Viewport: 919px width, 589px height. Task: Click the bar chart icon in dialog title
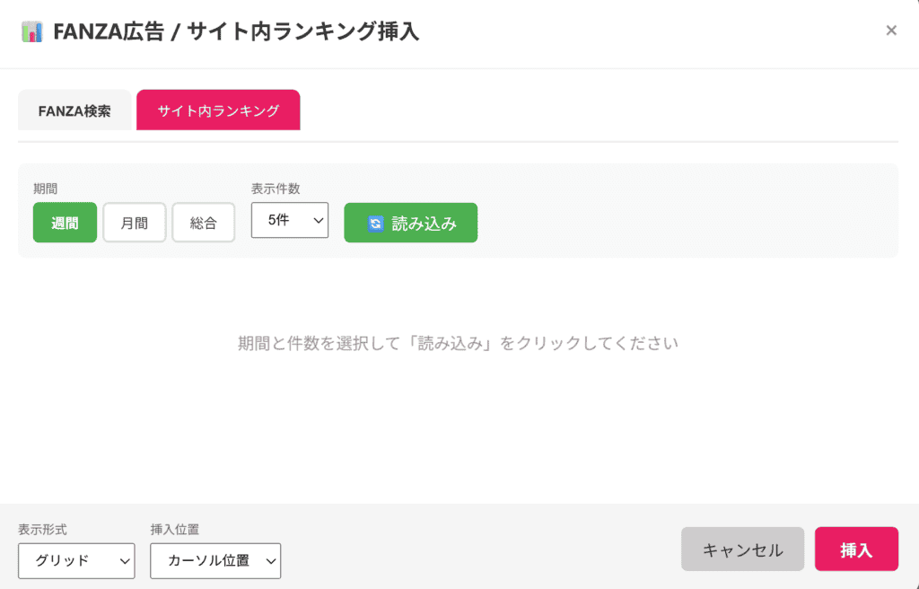32,32
